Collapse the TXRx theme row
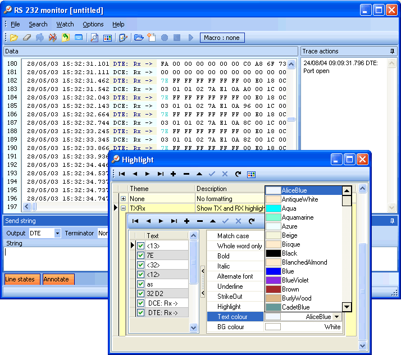Viewport: 401px width, 355px height. coord(124,208)
